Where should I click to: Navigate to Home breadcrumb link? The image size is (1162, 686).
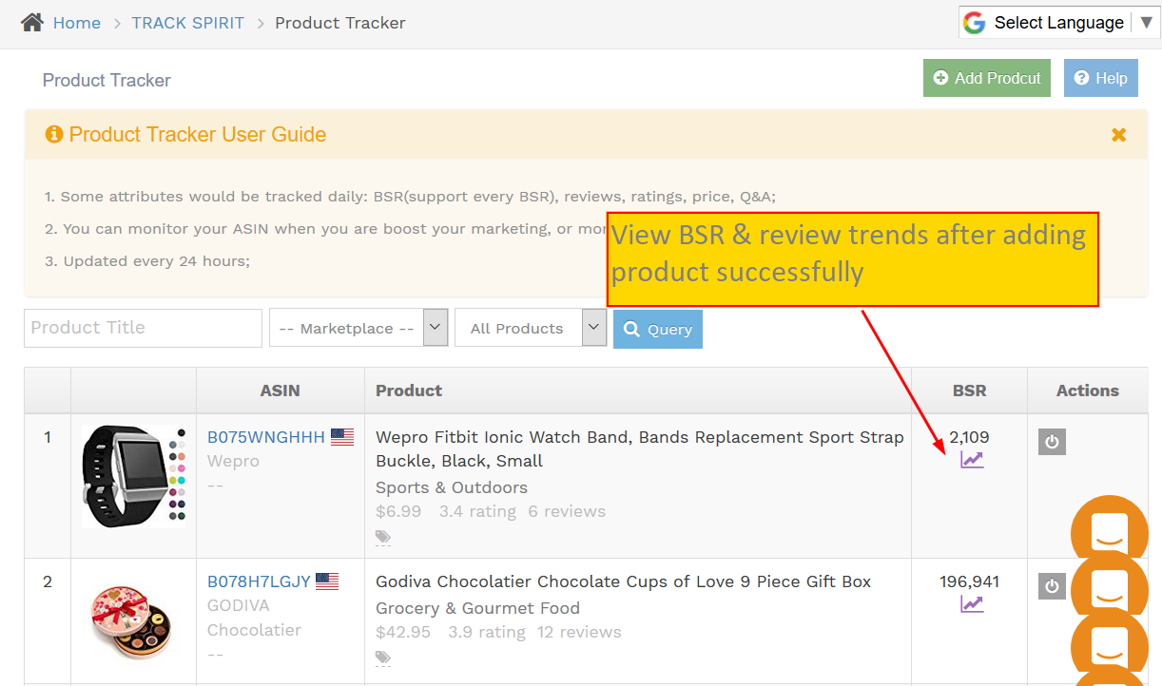coord(77,23)
